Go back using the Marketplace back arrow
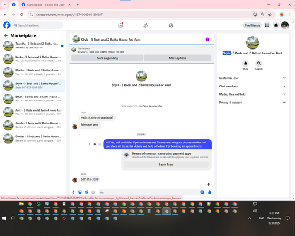Viewport: 295px width, 236px height. click(x=6, y=35)
